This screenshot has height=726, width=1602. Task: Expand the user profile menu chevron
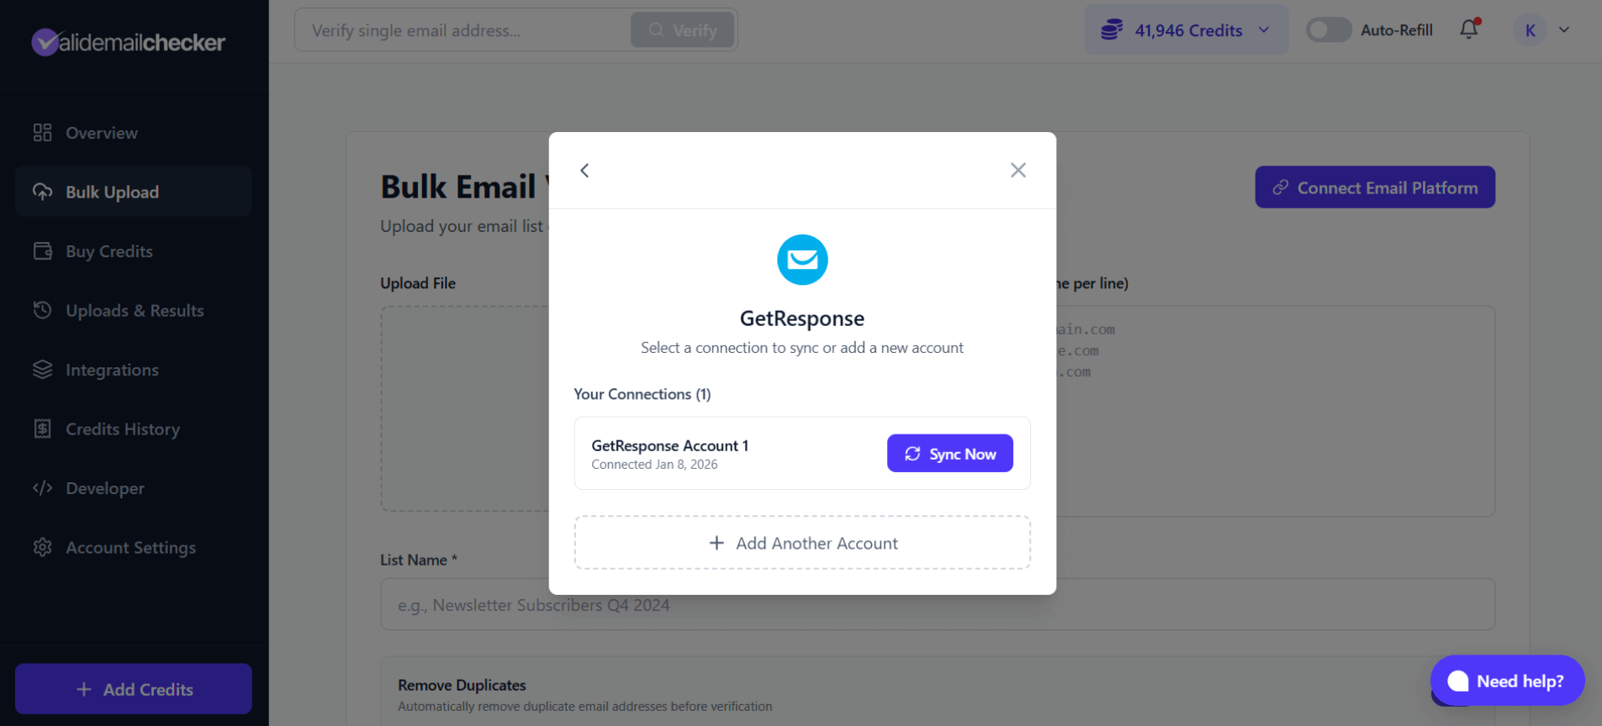click(1565, 29)
